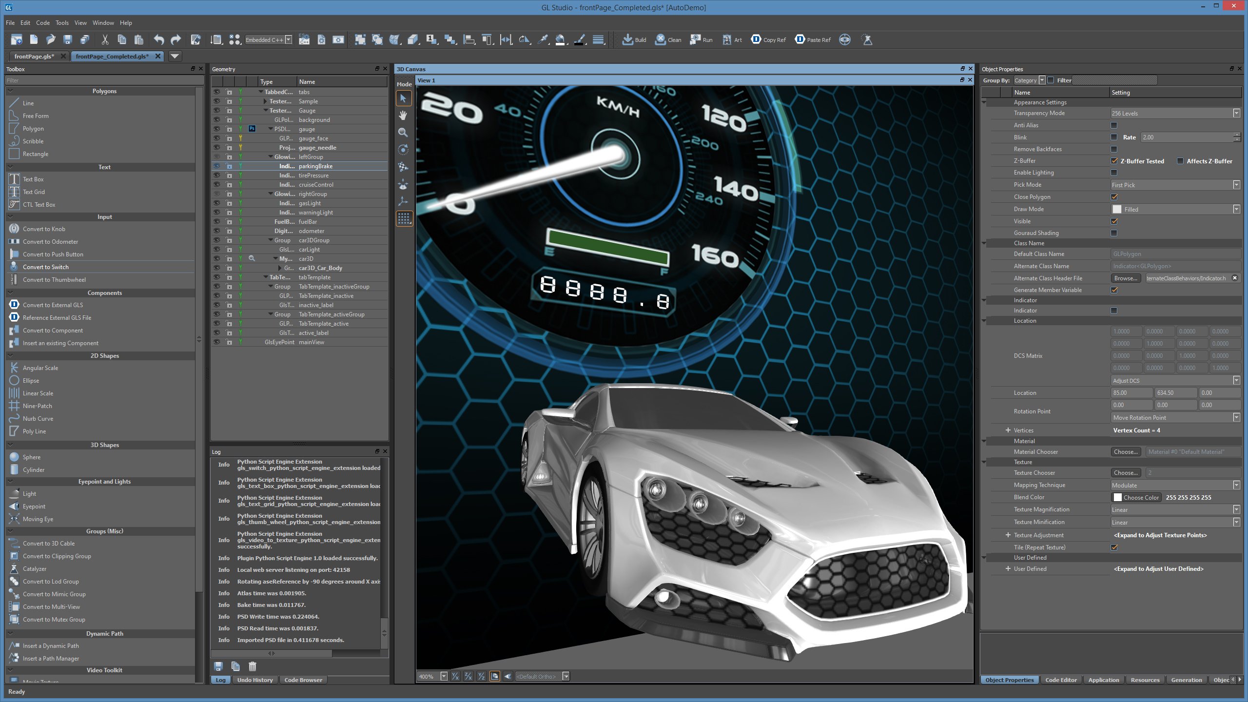Open the Tools menu

[x=62, y=23]
